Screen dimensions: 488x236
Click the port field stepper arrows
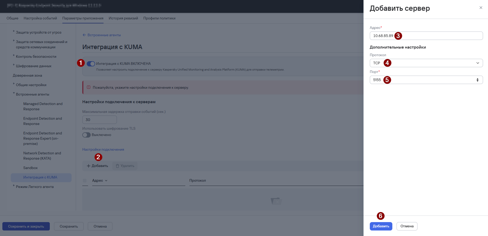click(478, 80)
